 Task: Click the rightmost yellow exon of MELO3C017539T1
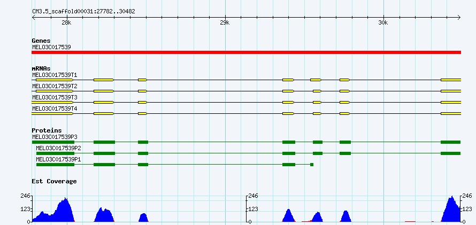[x=451, y=80]
